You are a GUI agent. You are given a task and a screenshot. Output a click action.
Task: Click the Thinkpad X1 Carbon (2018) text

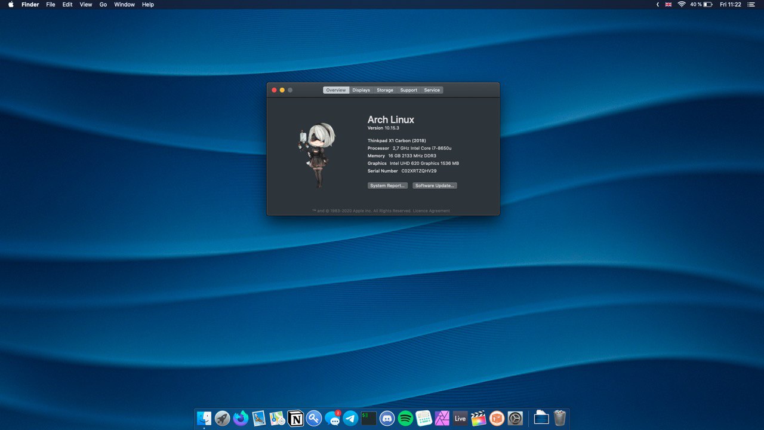pyautogui.click(x=397, y=140)
